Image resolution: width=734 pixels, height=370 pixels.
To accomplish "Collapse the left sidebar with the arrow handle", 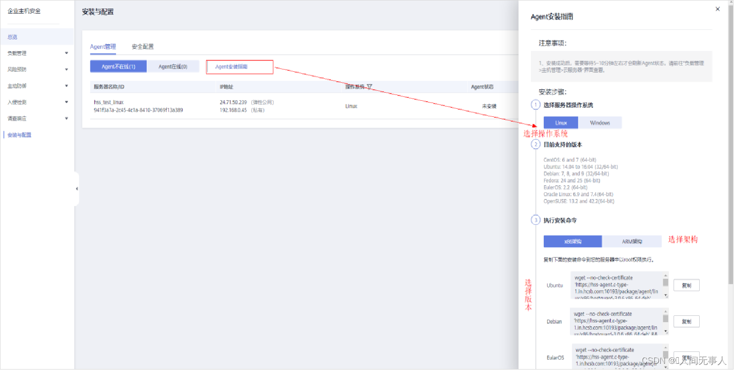I will point(77,189).
